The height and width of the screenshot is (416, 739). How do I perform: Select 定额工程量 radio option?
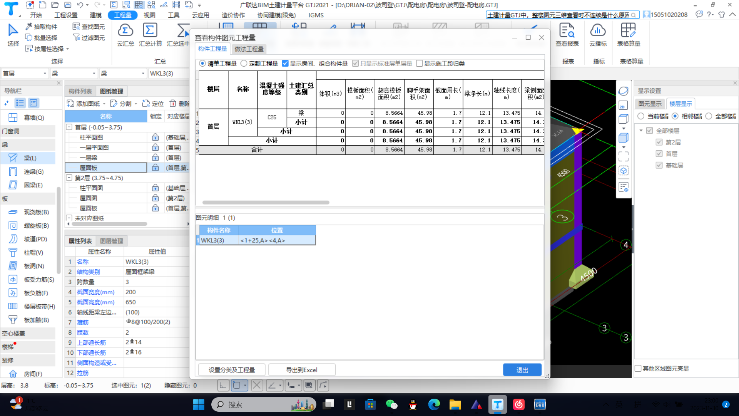coord(244,64)
